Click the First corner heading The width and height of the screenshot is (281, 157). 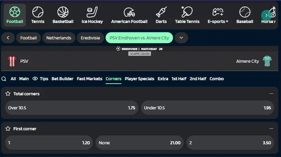(x=25, y=129)
